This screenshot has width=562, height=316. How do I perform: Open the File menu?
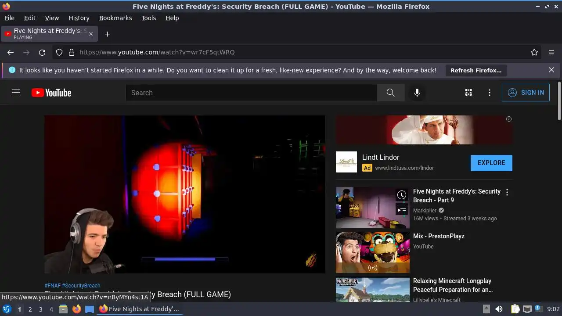click(9, 18)
